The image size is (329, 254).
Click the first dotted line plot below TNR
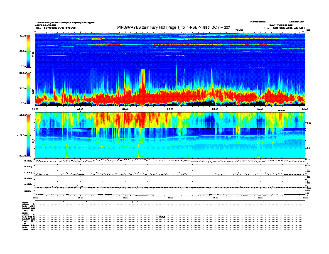(x=170, y=161)
